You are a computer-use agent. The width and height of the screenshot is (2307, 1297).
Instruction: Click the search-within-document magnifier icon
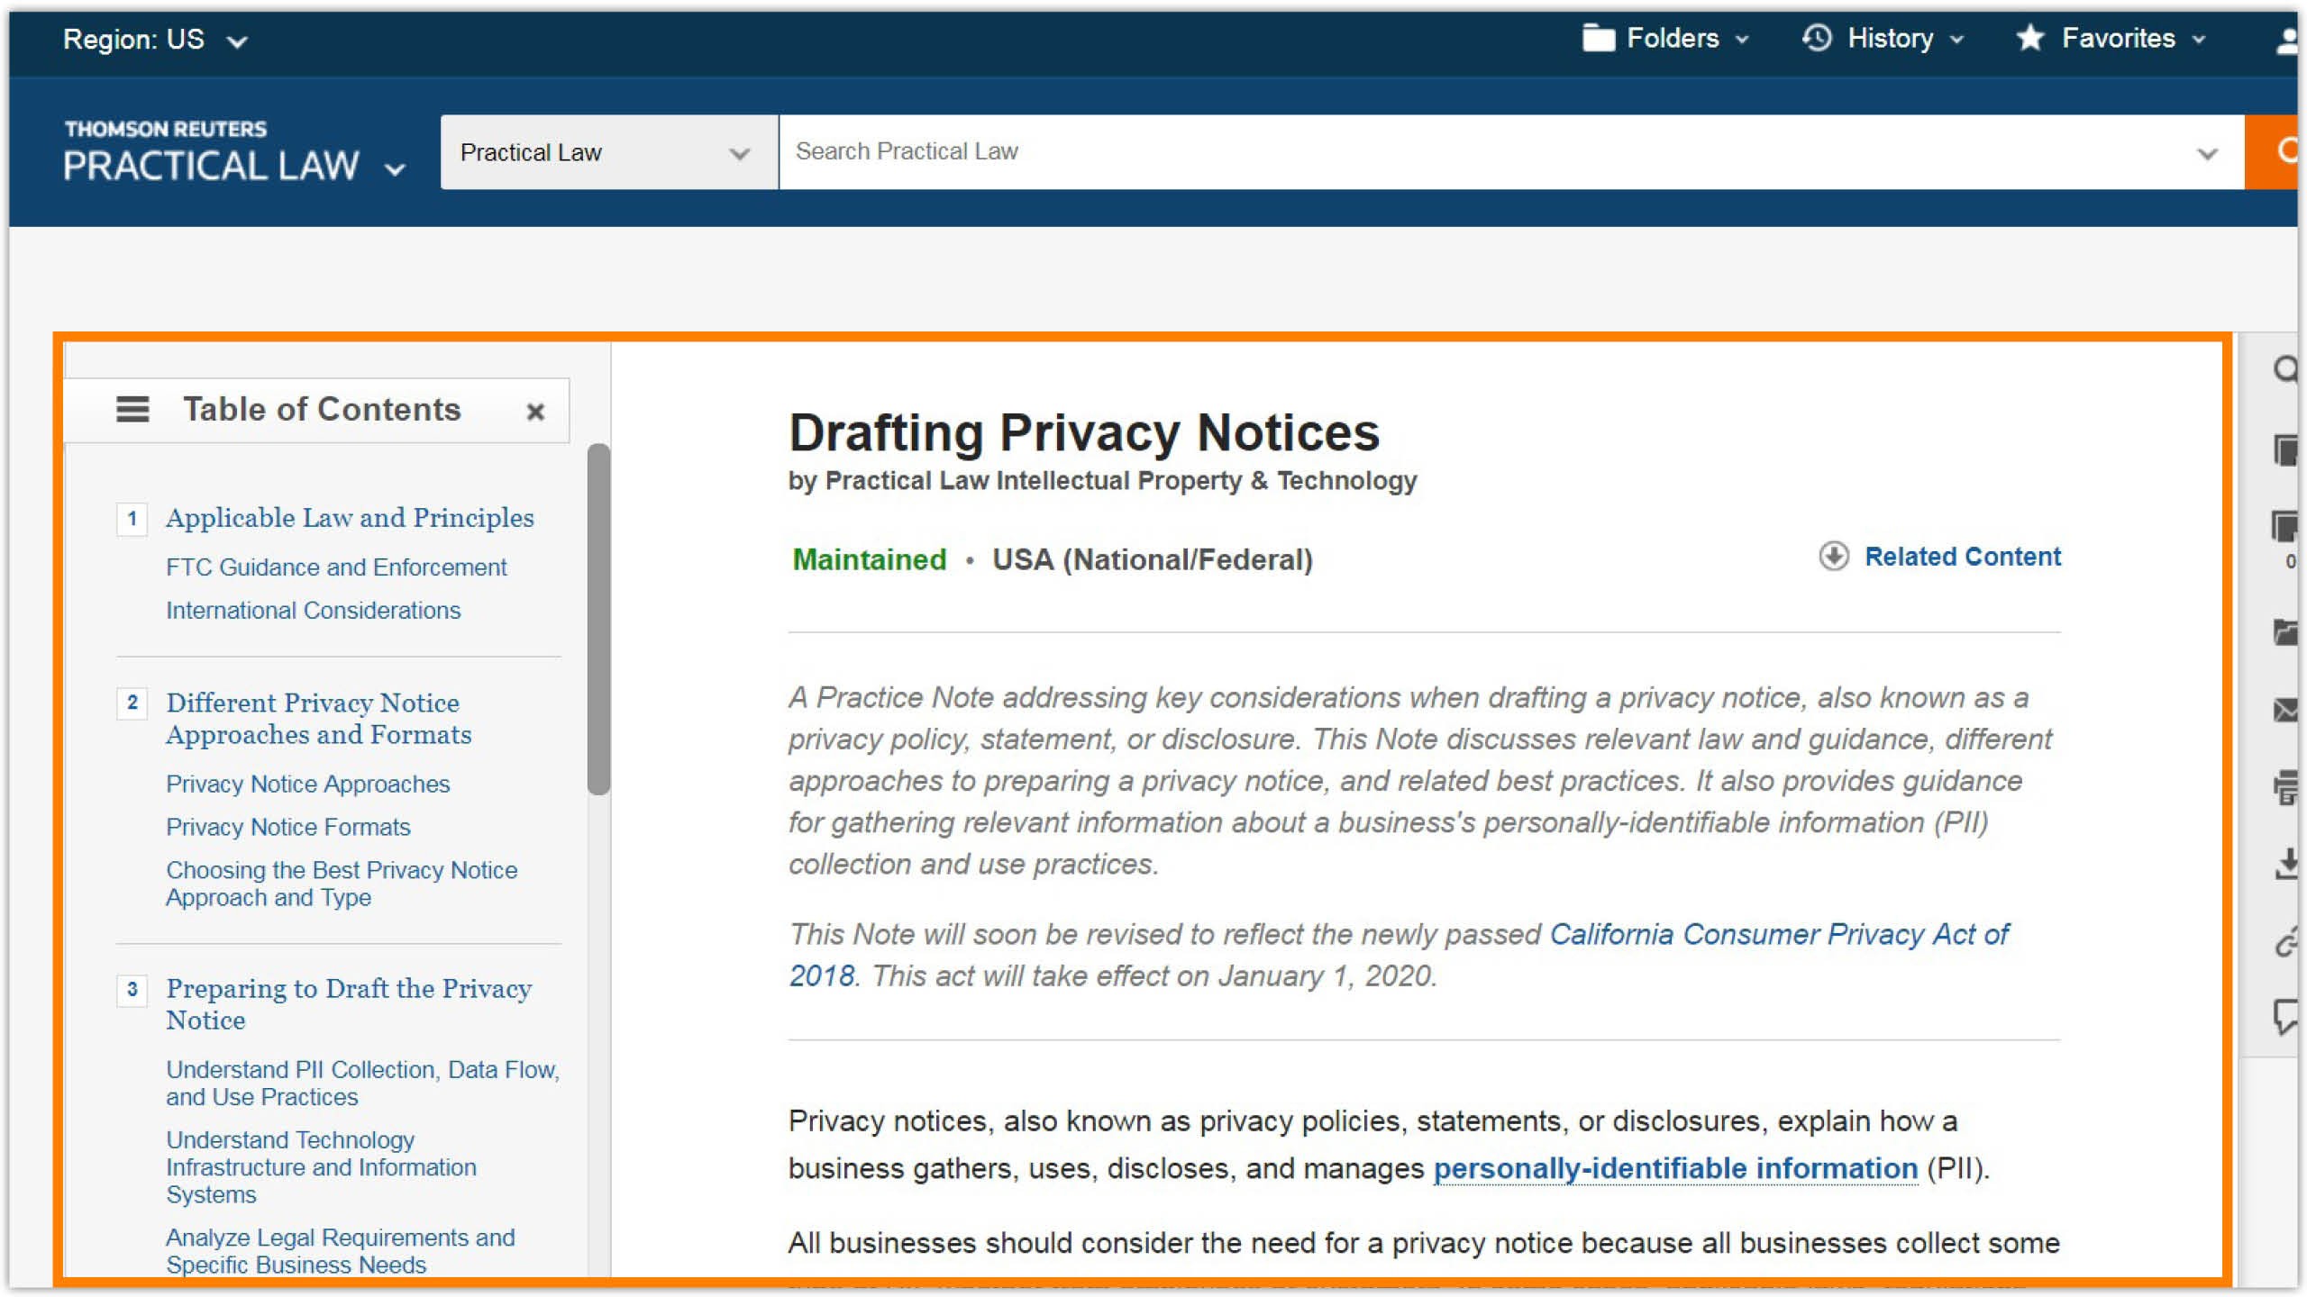(x=2285, y=369)
